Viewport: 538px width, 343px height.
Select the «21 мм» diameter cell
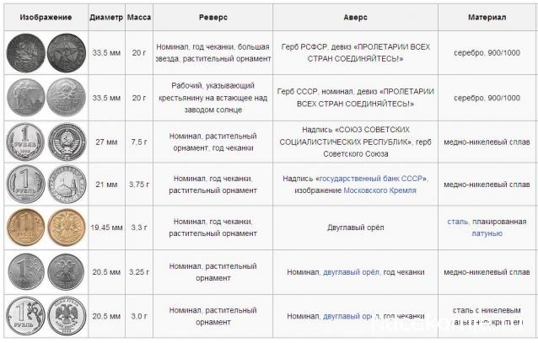(x=106, y=185)
